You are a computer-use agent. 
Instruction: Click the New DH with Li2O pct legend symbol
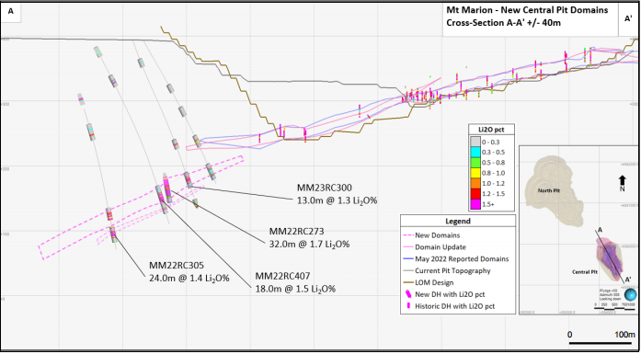point(408,294)
